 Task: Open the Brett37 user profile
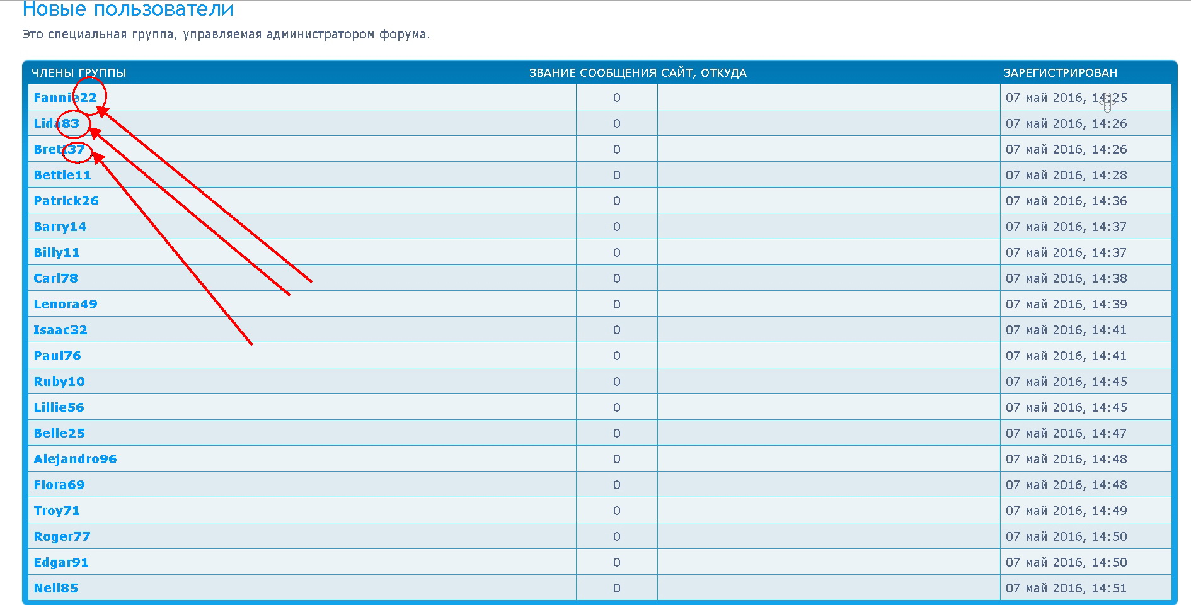[59, 149]
